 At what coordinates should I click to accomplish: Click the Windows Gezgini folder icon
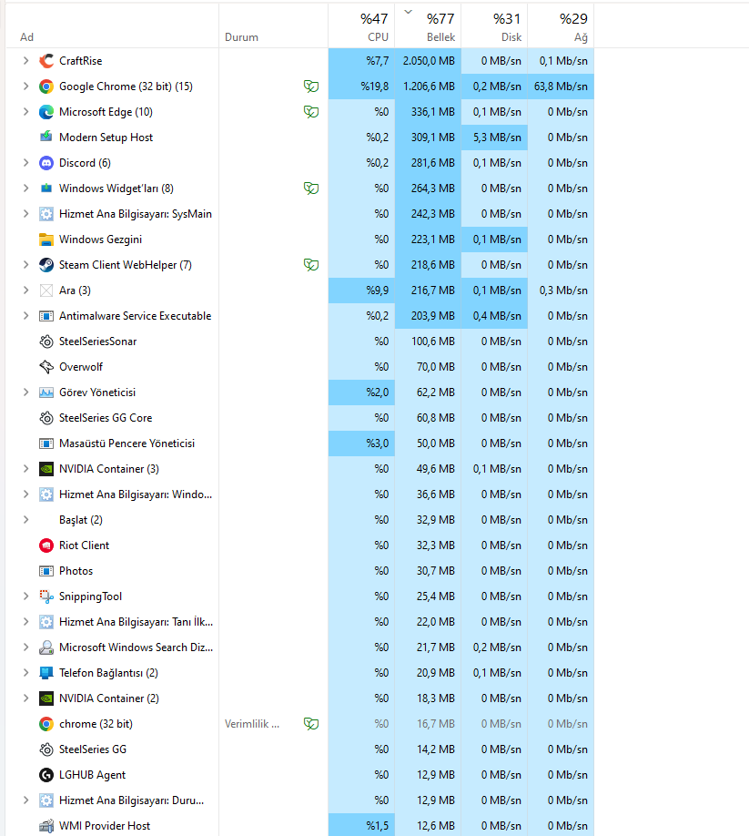pyautogui.click(x=46, y=240)
